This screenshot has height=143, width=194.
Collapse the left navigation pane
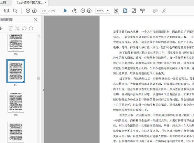(x=43, y=90)
